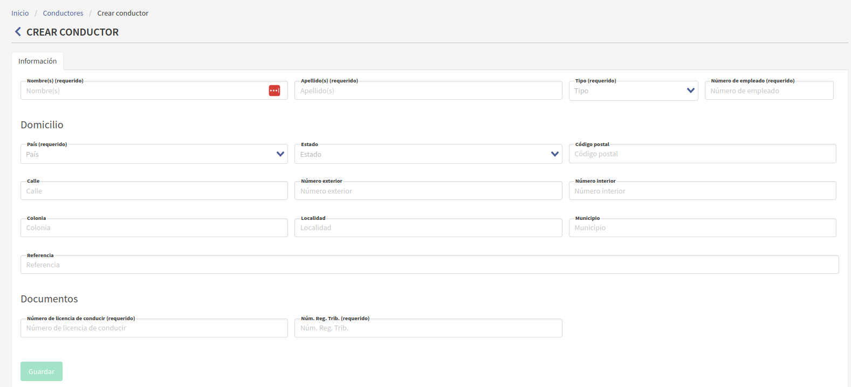Select the Número interior field
The image size is (851, 387).
pos(702,191)
